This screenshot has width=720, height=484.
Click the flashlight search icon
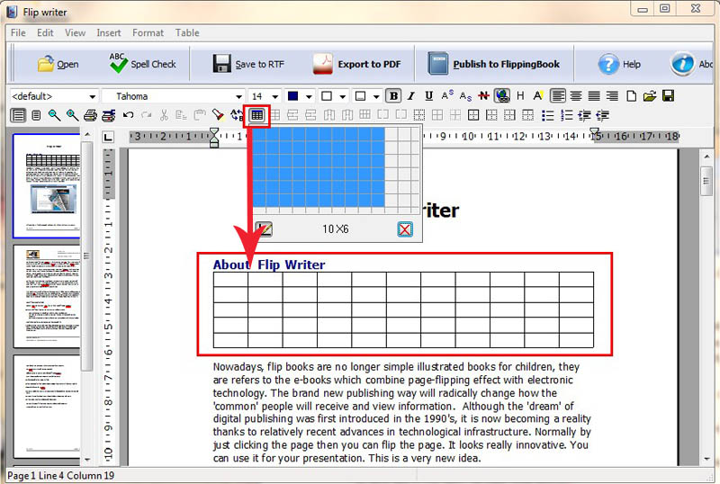(x=218, y=115)
